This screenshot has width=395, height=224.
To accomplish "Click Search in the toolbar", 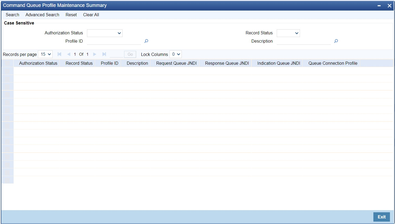I will click(x=13, y=15).
